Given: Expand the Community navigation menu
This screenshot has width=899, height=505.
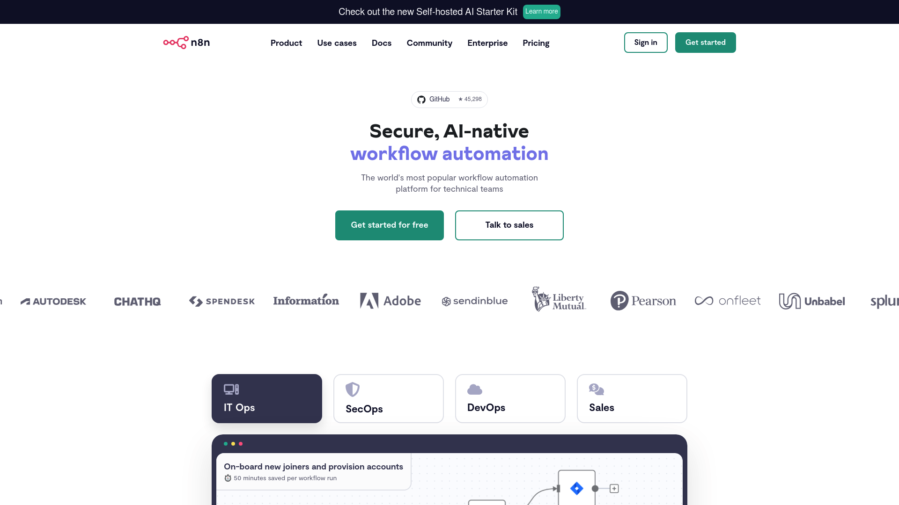Looking at the screenshot, I should tap(430, 43).
